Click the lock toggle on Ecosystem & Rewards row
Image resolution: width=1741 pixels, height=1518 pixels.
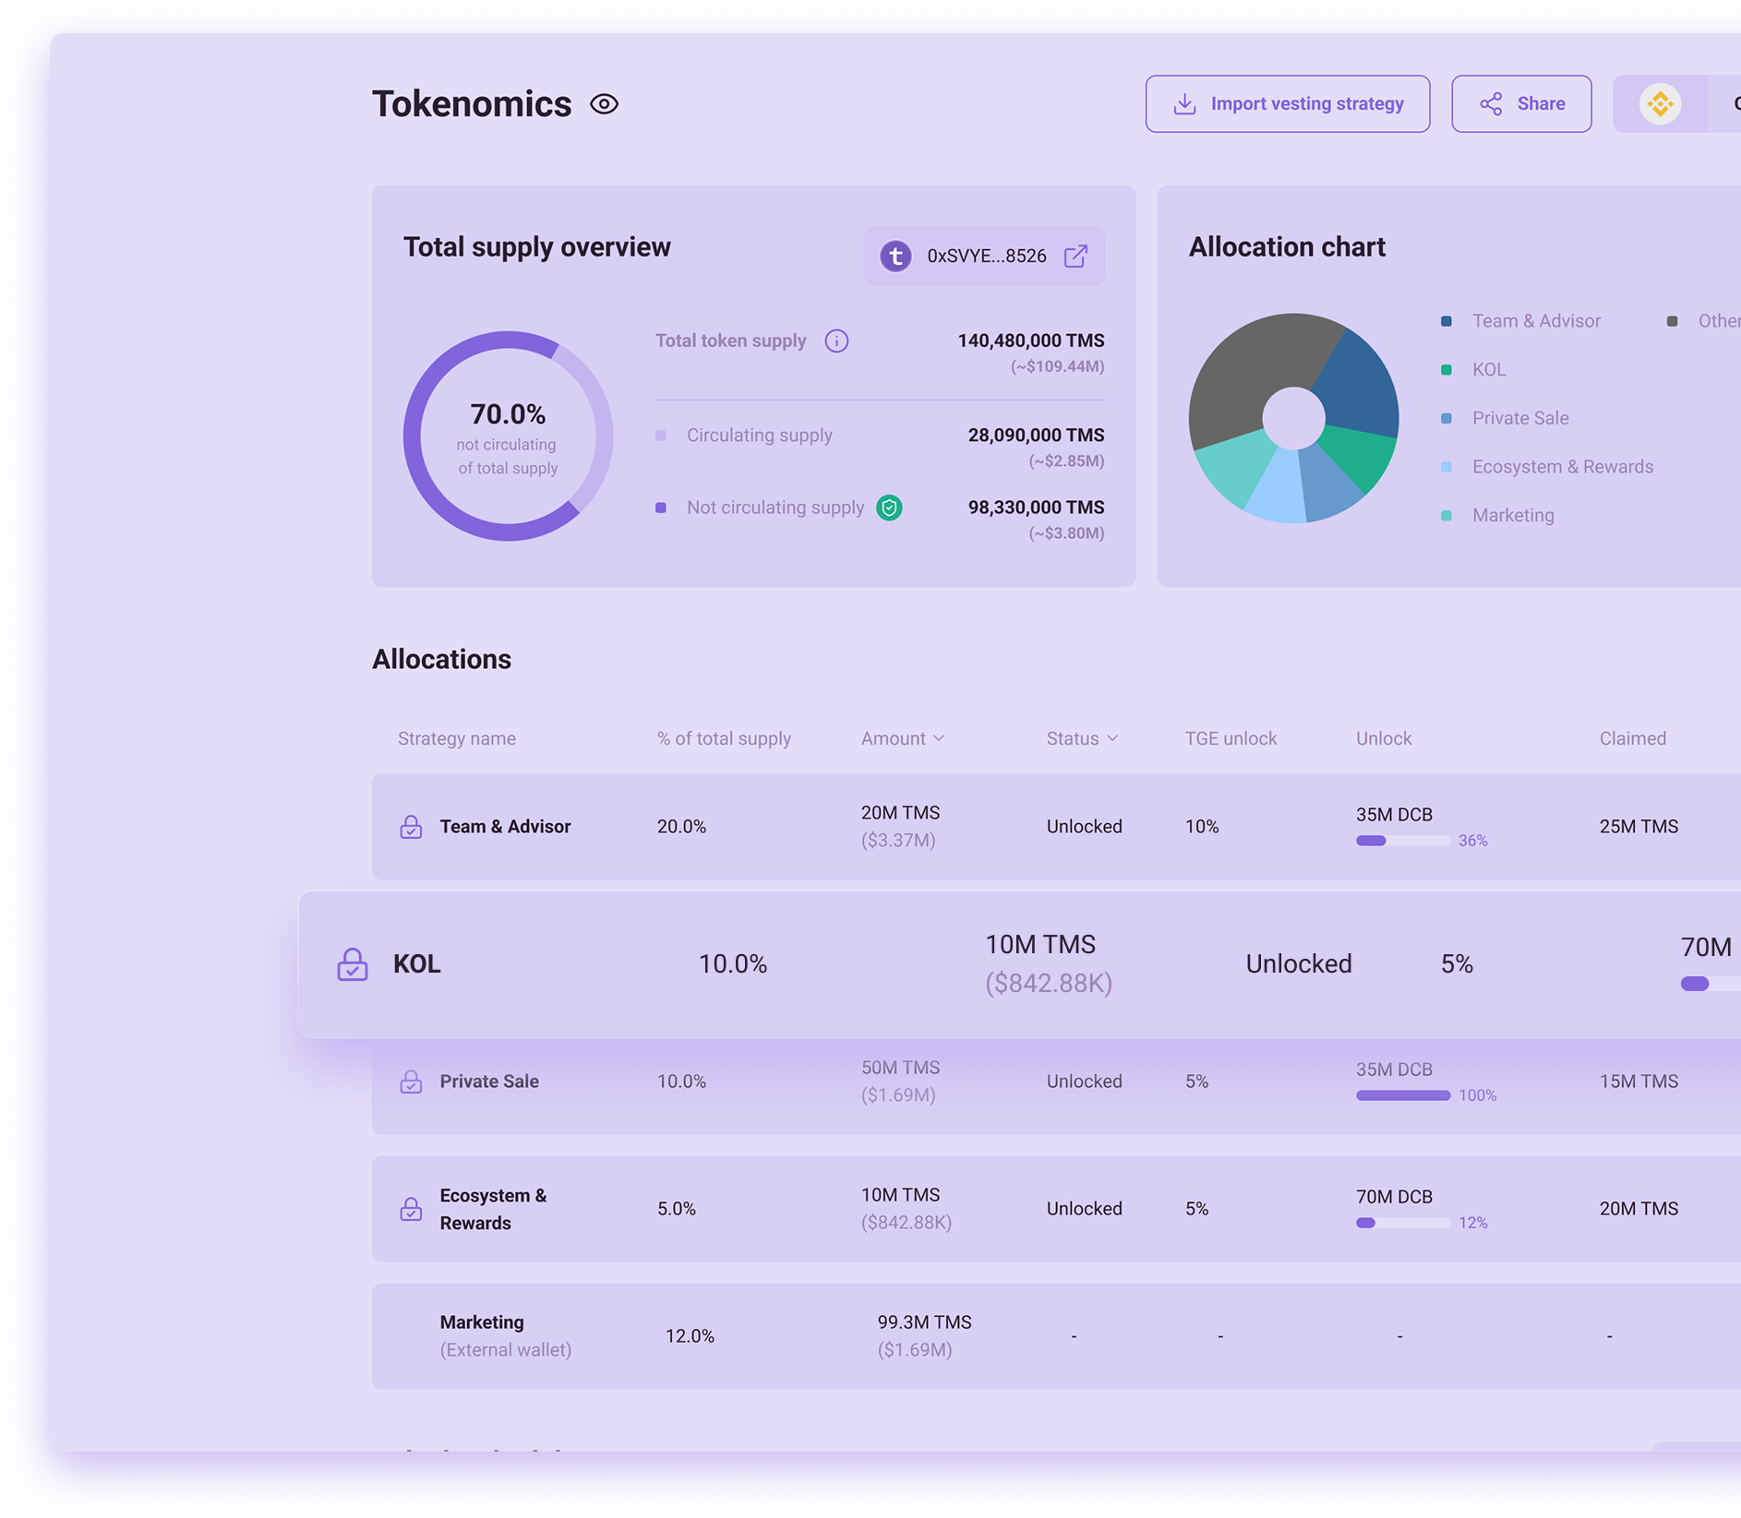click(x=412, y=1209)
